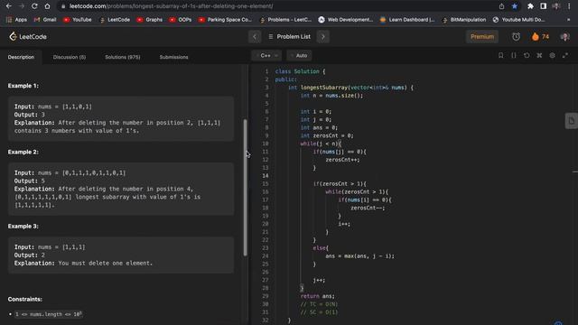The width and height of the screenshot is (578, 325).
Task: Open Problems - LeetC... bookmark
Action: (x=285, y=20)
